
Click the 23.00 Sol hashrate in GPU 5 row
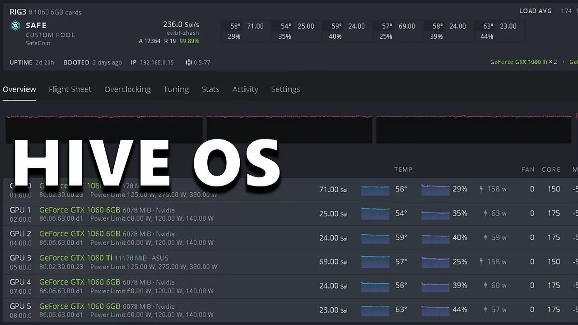(x=333, y=310)
